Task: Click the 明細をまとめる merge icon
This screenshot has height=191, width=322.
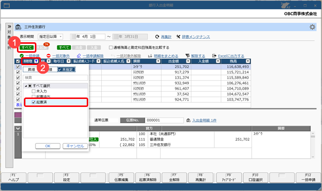Action: tap(150, 56)
